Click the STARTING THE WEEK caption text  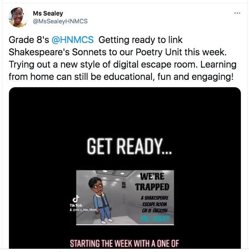point(124,243)
